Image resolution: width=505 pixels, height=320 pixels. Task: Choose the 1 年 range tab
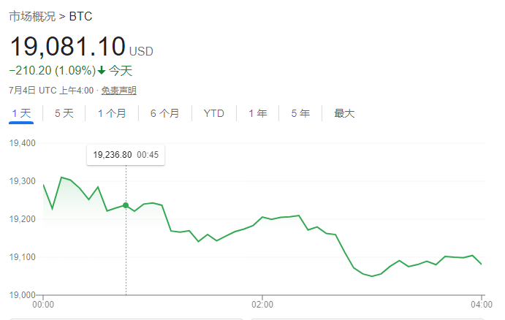pos(258,113)
